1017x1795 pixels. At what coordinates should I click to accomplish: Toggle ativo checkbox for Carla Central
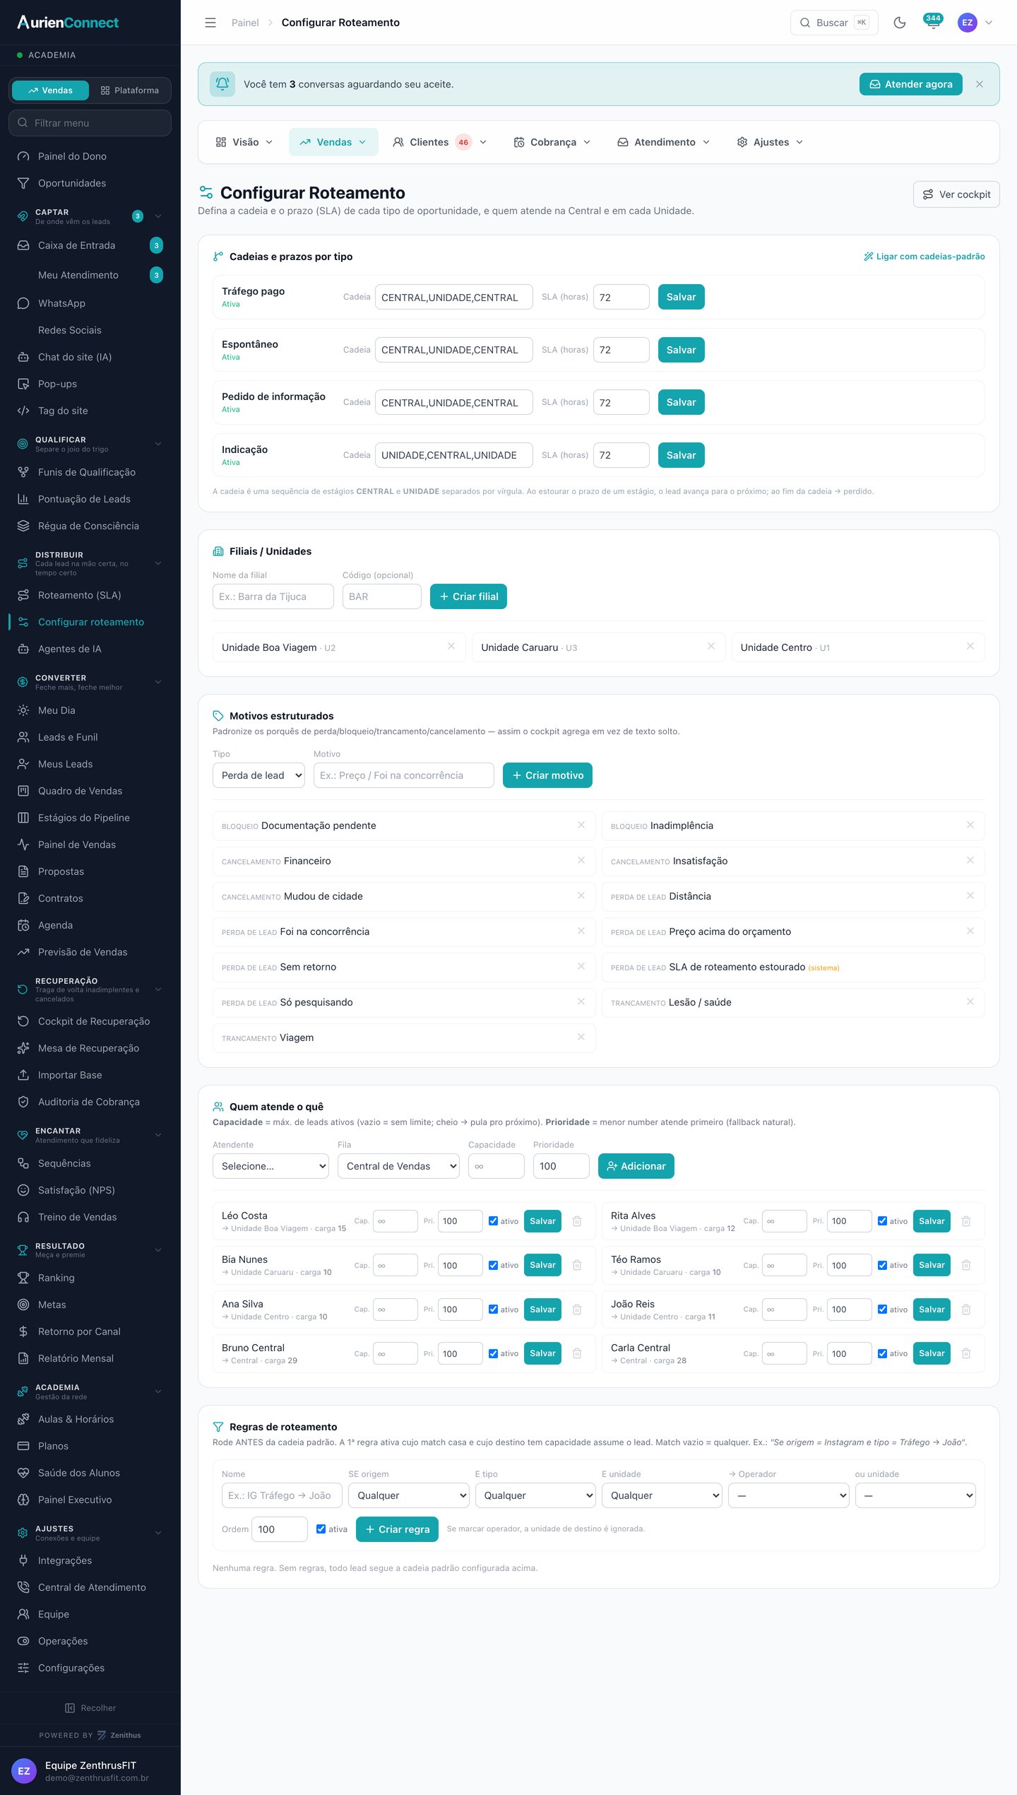[882, 1353]
